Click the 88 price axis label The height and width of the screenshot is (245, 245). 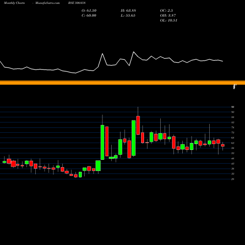pyautogui.click(x=233, y=117)
